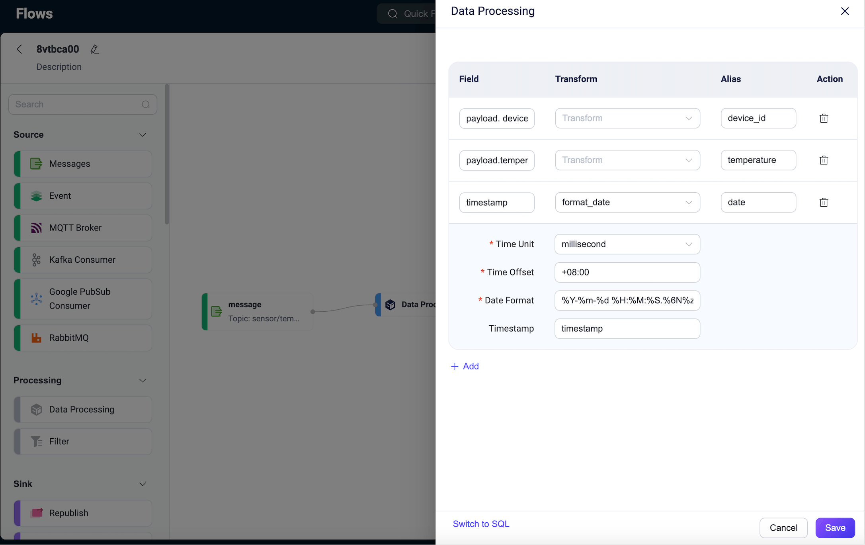Collapse the Sink section header

pos(143,484)
